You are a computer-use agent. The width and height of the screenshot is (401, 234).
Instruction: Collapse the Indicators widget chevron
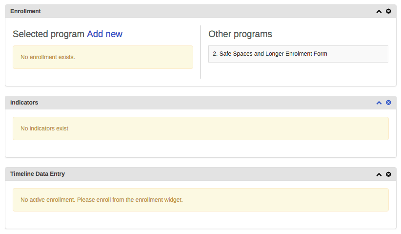[379, 103]
